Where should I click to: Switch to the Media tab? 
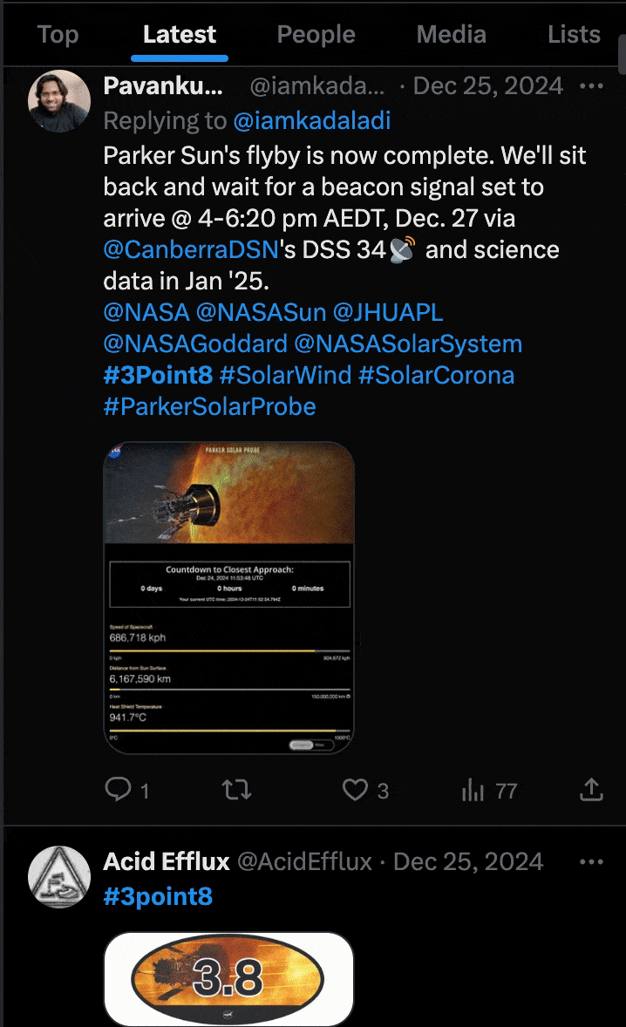click(x=451, y=35)
